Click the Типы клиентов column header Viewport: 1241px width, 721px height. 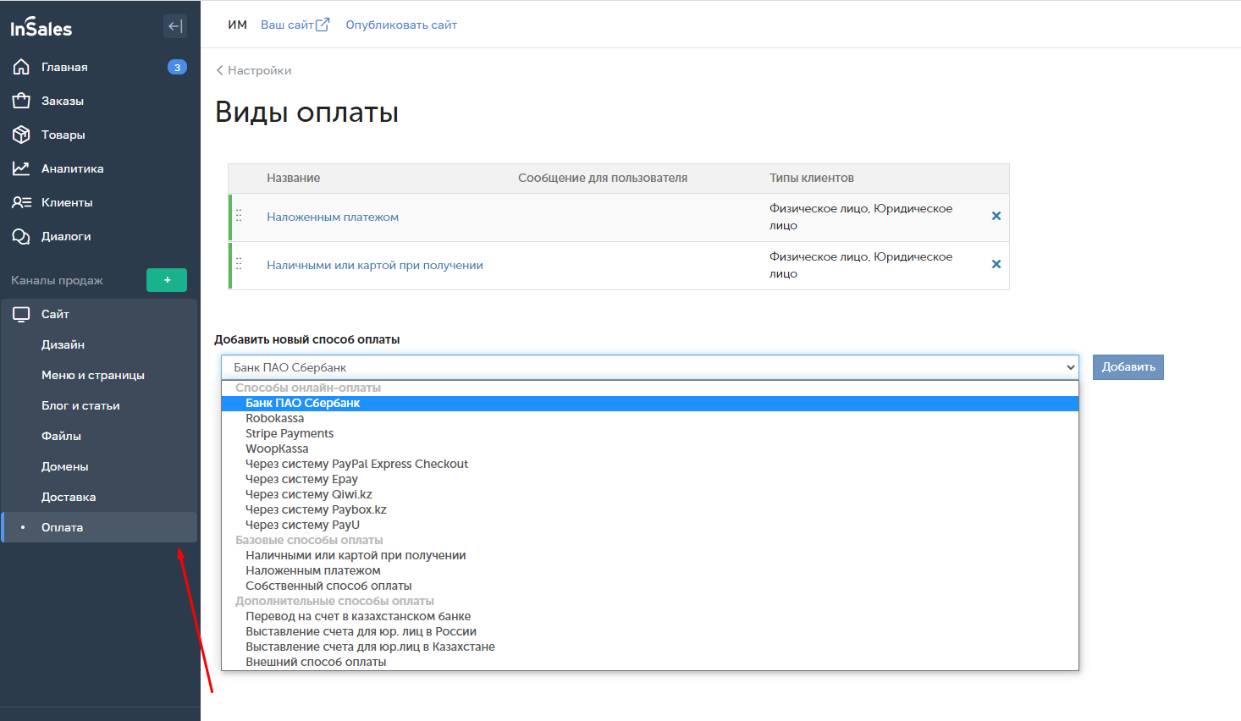coord(812,178)
